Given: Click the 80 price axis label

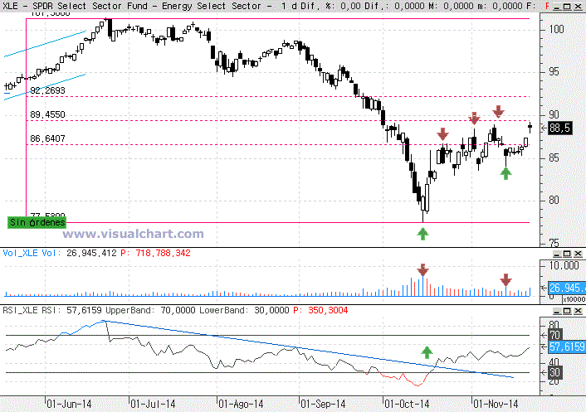Looking at the screenshot, I should [x=554, y=201].
